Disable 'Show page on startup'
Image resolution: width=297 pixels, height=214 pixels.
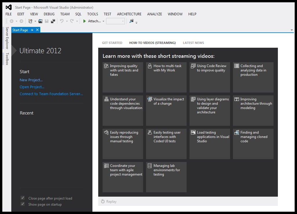click(23, 204)
